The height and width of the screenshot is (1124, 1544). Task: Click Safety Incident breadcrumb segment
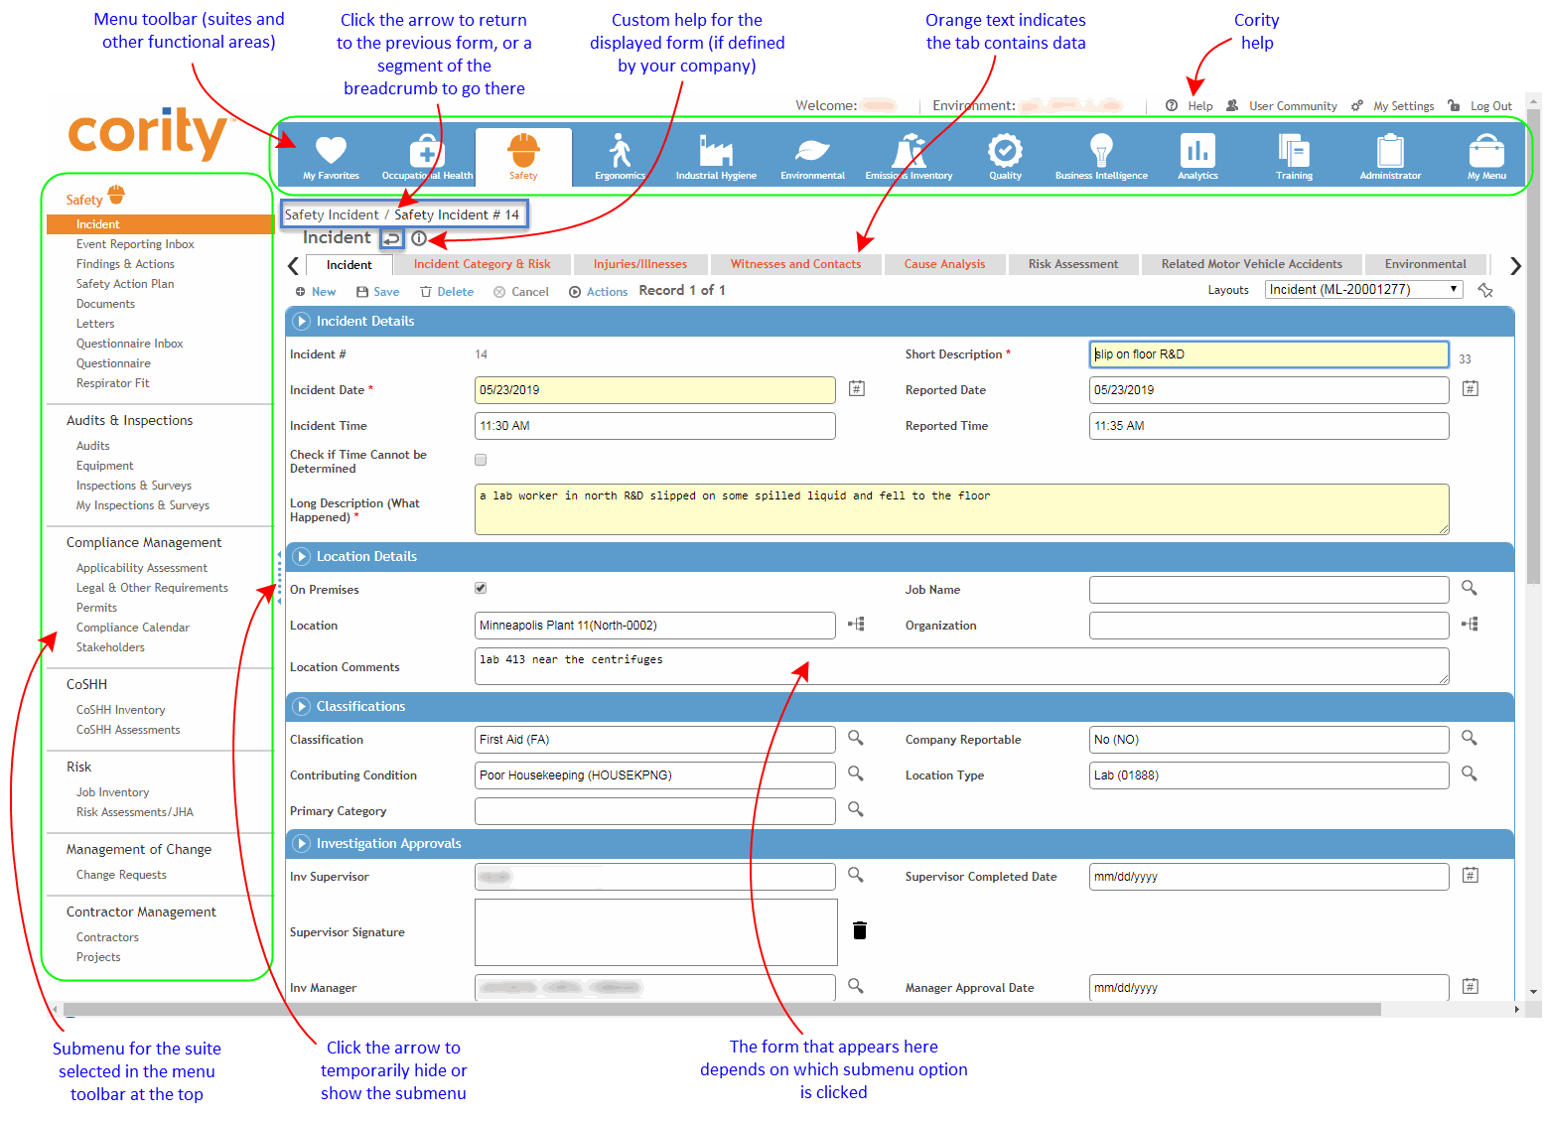(x=332, y=214)
